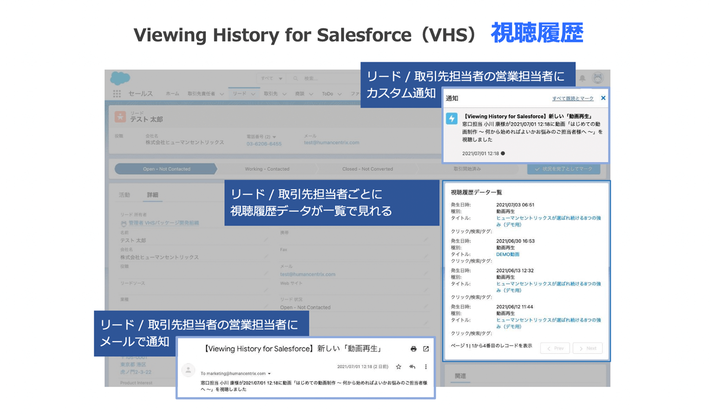
Task: Click phone number 03-6206-6455
Action: pos(264,144)
